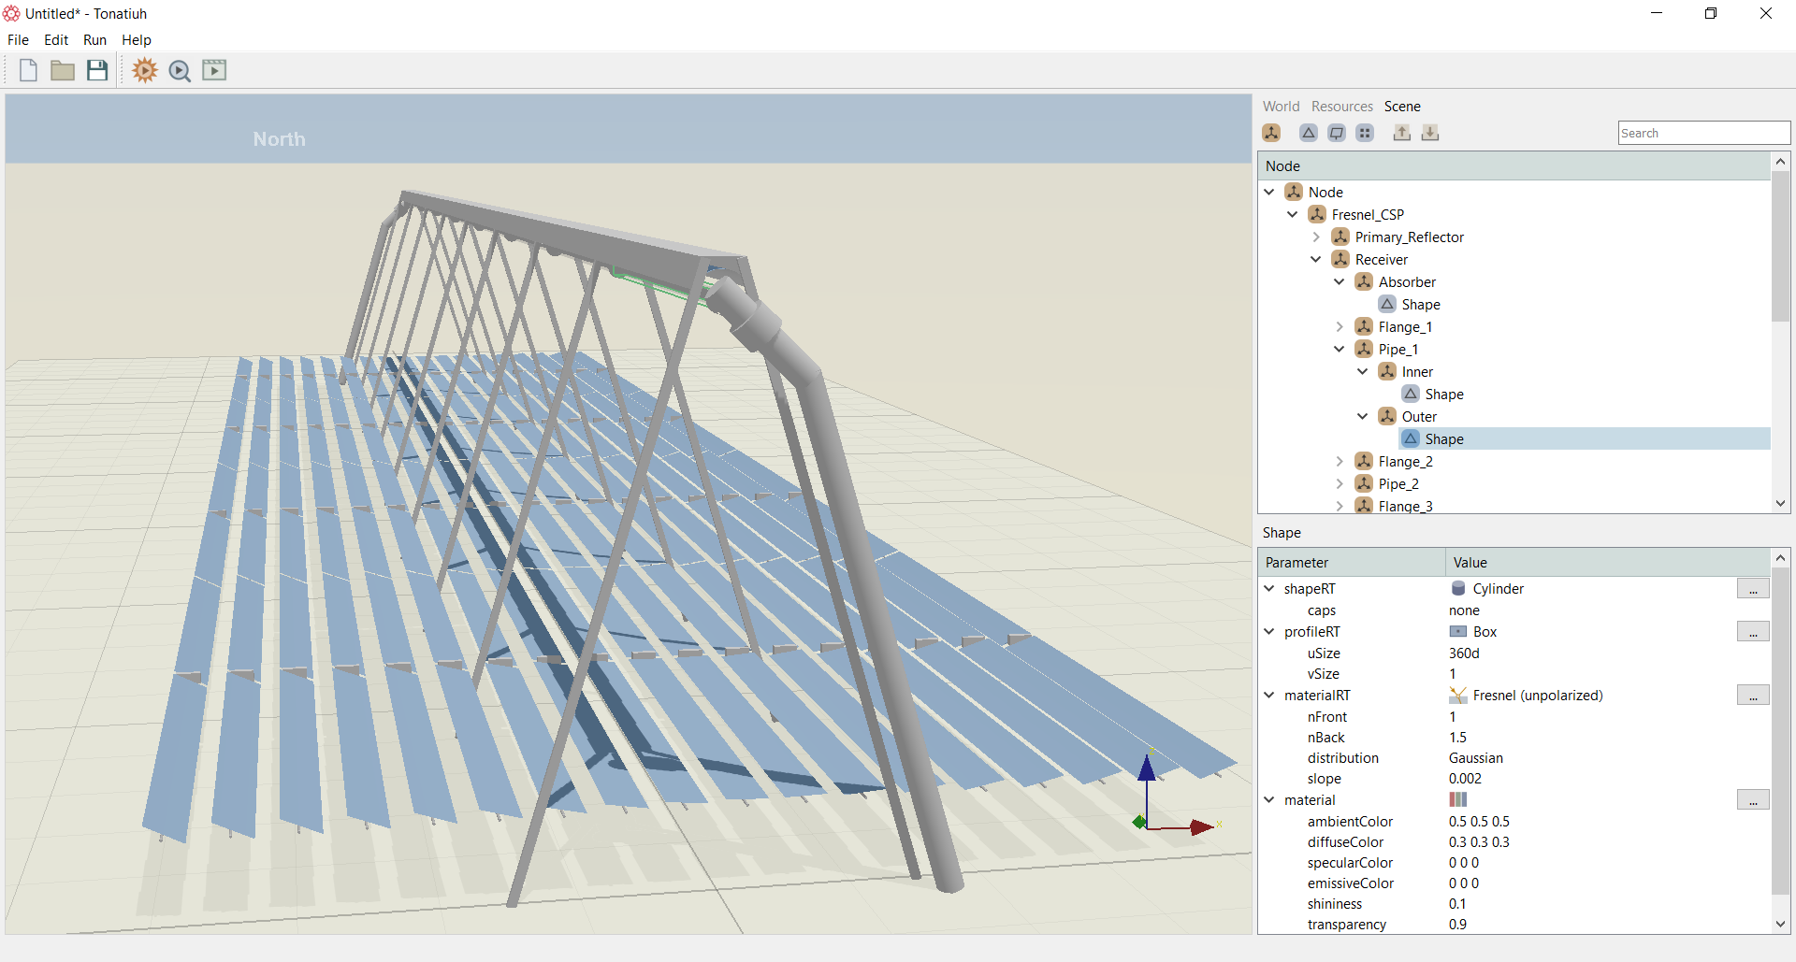This screenshot has height=962, width=1796.
Task: Click the ellipsis button for profileRT
Action: [x=1753, y=632]
